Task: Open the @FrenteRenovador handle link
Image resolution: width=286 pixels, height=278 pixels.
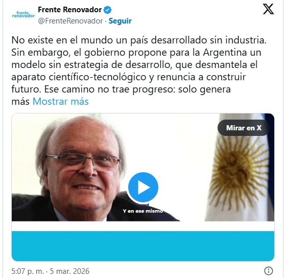Action: [70, 21]
